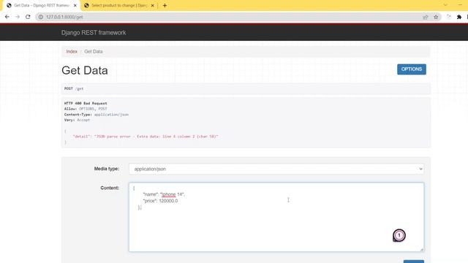Click the textarea resize handle in the Content box
Screen dimensions: 468x263
[x=422, y=250]
